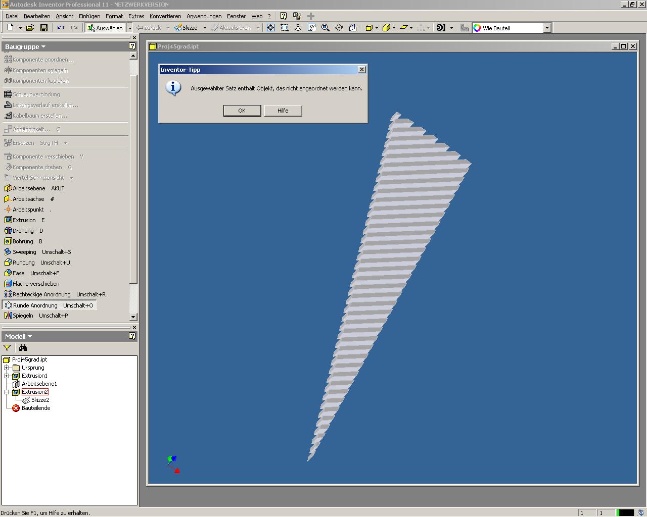Click the zoom magnifier icon in toolbar

point(326,28)
